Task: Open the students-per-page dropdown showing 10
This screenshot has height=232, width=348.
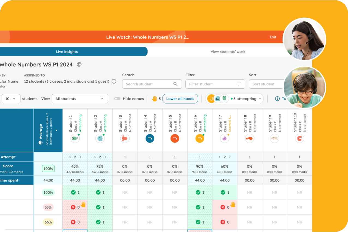Action: pyautogui.click(x=11, y=99)
